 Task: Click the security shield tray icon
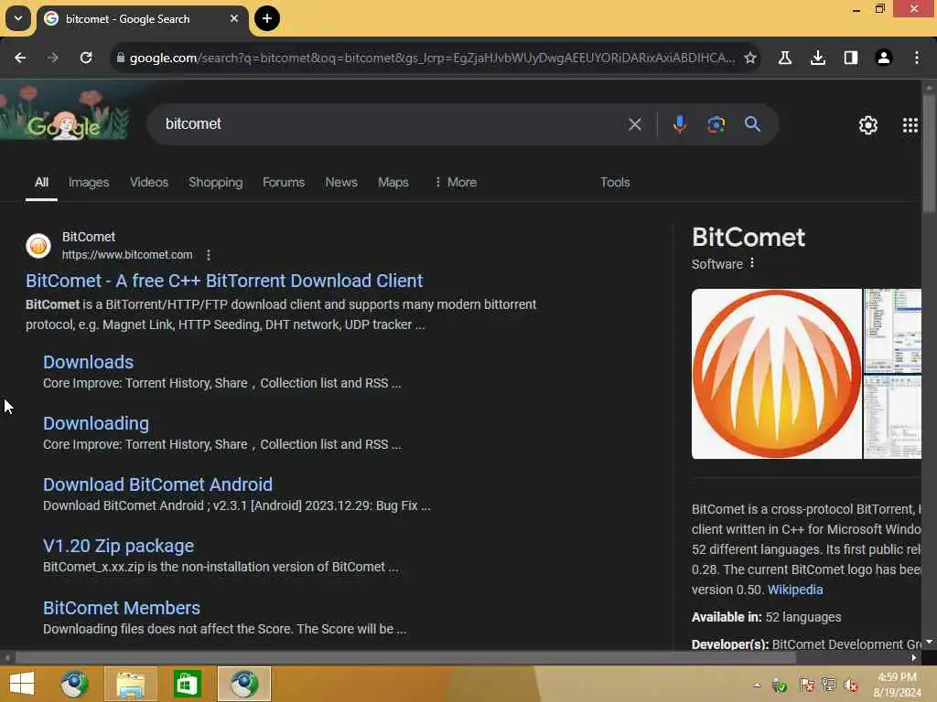click(x=780, y=686)
